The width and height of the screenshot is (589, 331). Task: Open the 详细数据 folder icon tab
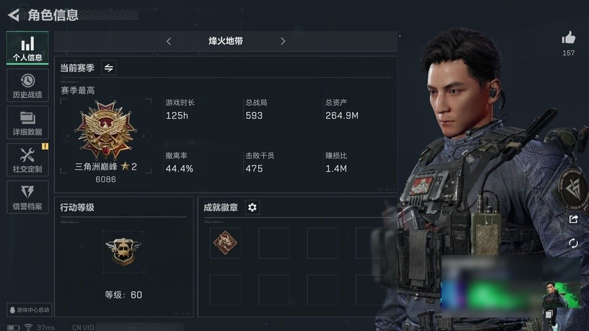(28, 122)
